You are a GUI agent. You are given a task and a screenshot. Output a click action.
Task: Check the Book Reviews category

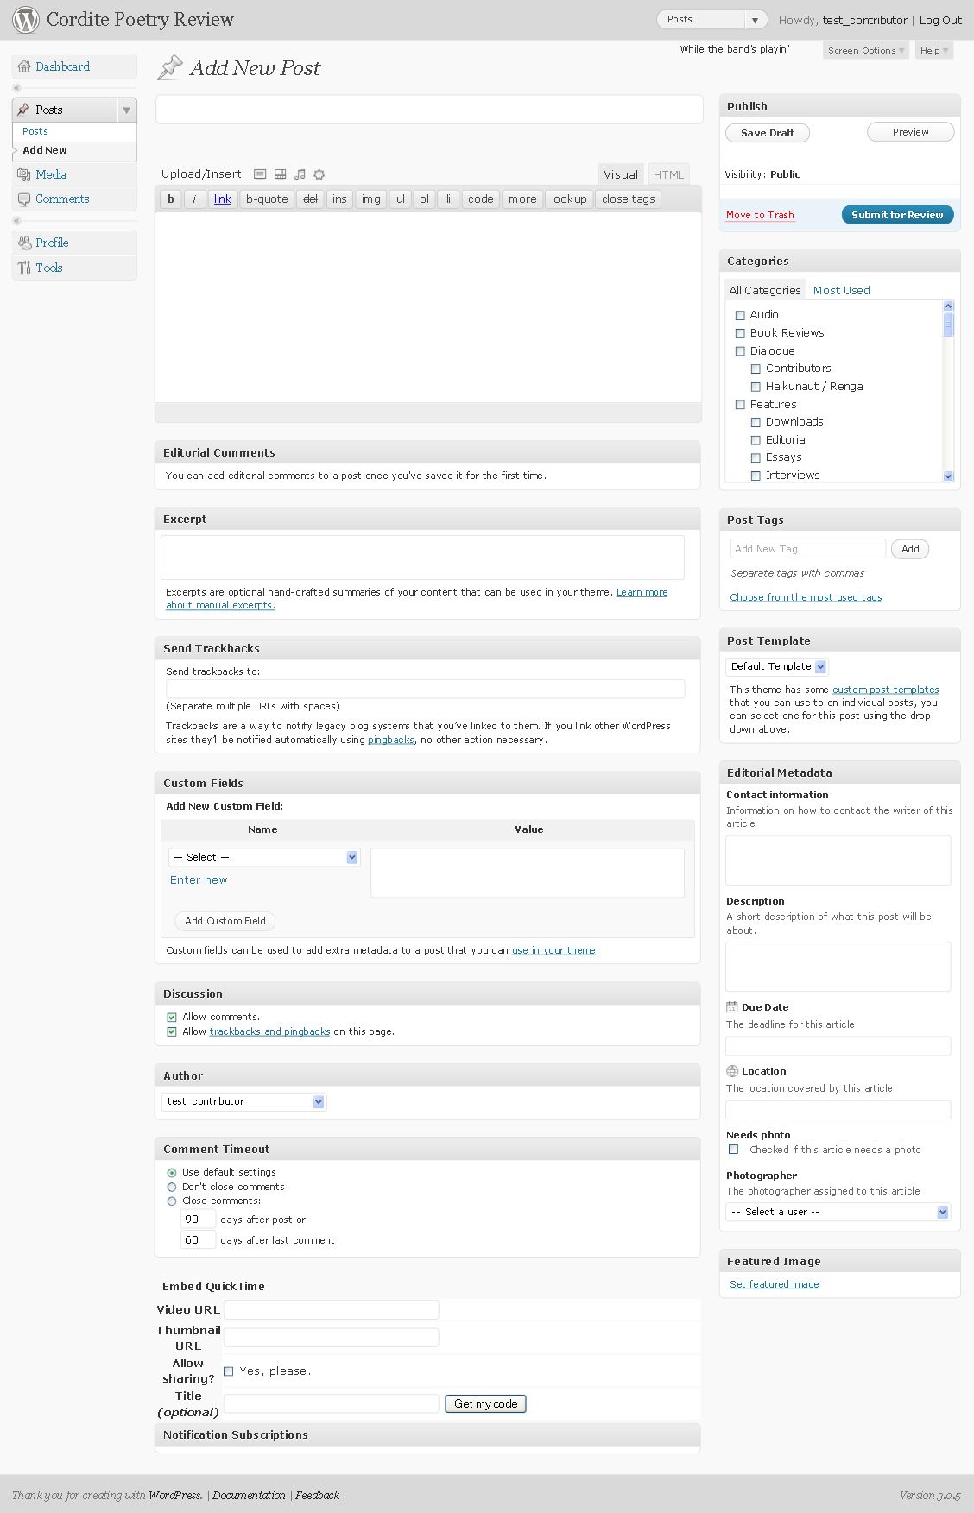tap(740, 333)
